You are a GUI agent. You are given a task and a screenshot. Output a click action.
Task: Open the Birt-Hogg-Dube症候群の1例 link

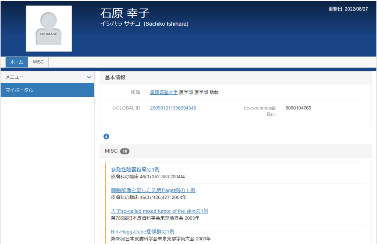click(x=142, y=232)
